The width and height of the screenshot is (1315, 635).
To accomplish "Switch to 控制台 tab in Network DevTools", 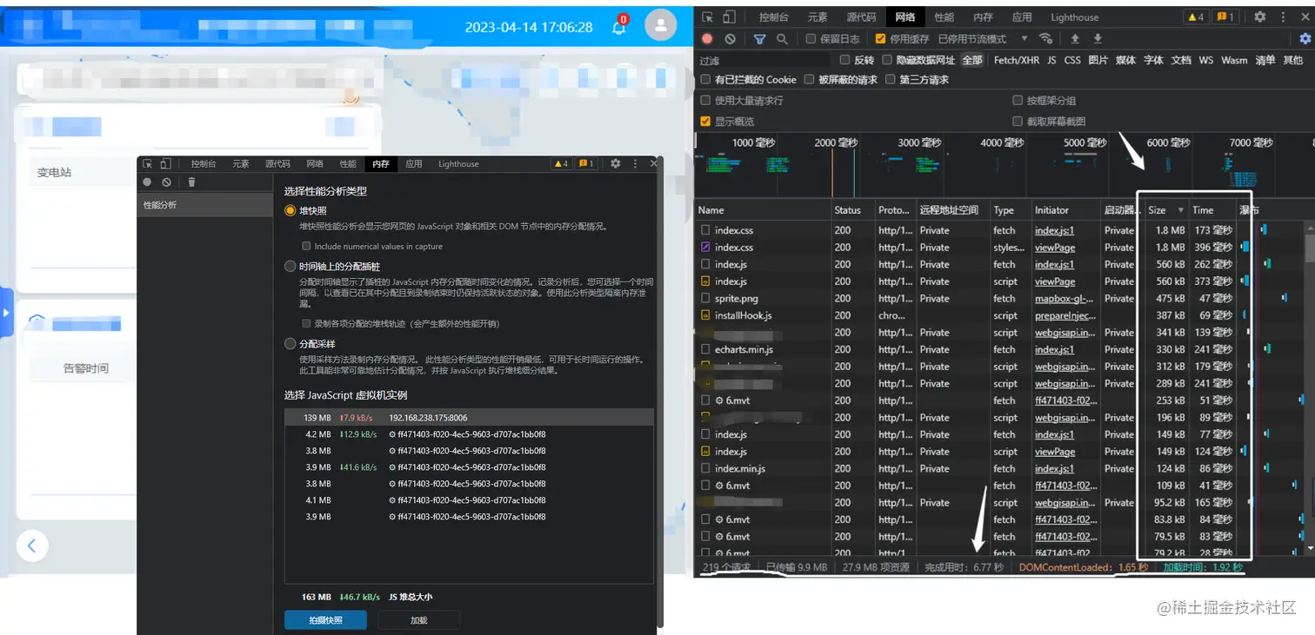I will (x=773, y=17).
